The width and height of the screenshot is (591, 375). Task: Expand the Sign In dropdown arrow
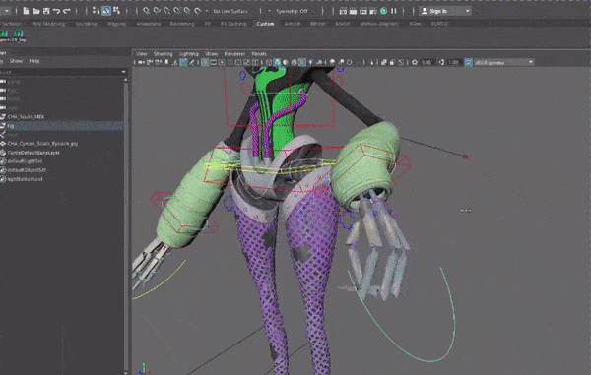[468, 11]
